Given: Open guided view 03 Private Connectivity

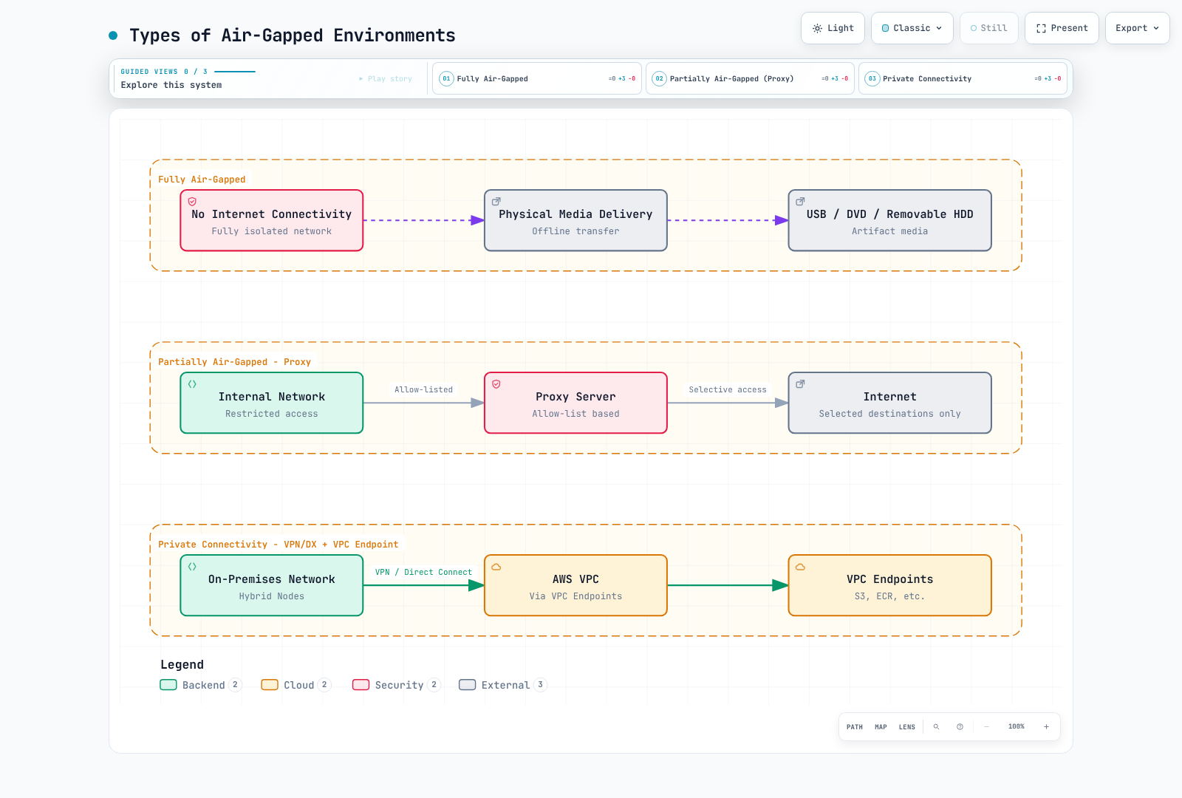Looking at the screenshot, I should click(x=963, y=78).
